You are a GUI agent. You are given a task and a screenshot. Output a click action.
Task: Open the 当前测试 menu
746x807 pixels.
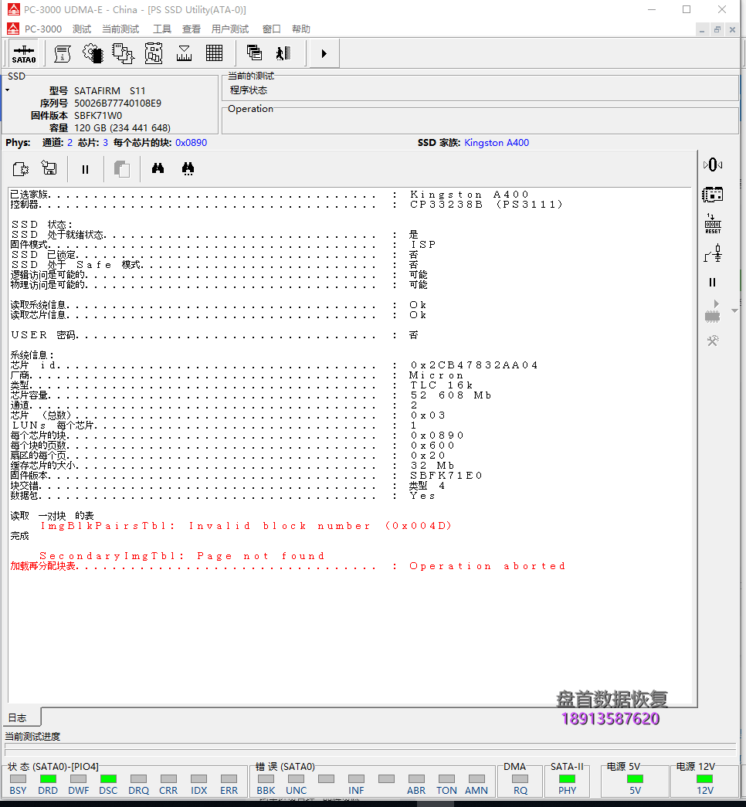point(120,29)
